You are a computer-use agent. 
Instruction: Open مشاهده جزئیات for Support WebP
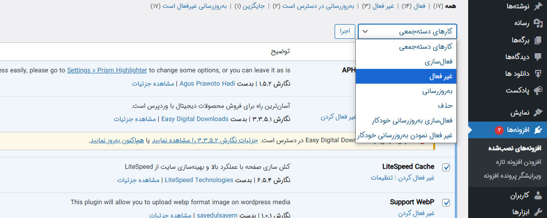click(170, 215)
